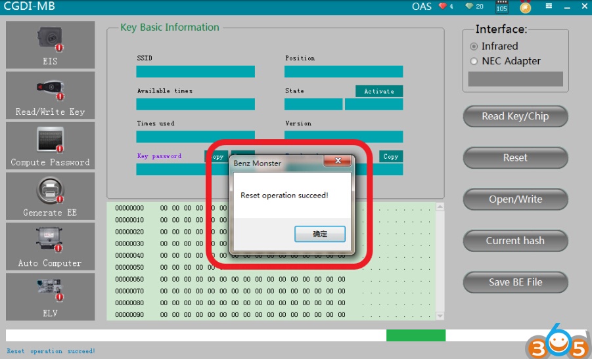This screenshot has width=592, height=359.
Task: Click the Copy button at far right
Action: pos(391,156)
